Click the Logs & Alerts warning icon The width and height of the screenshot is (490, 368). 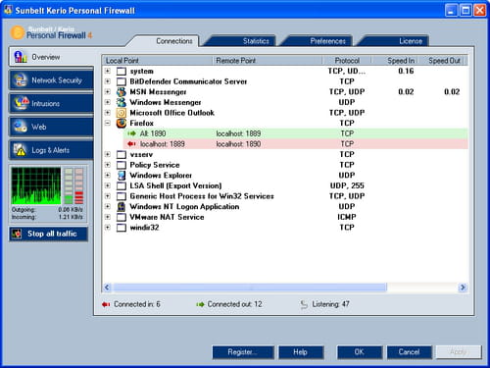click(x=20, y=150)
